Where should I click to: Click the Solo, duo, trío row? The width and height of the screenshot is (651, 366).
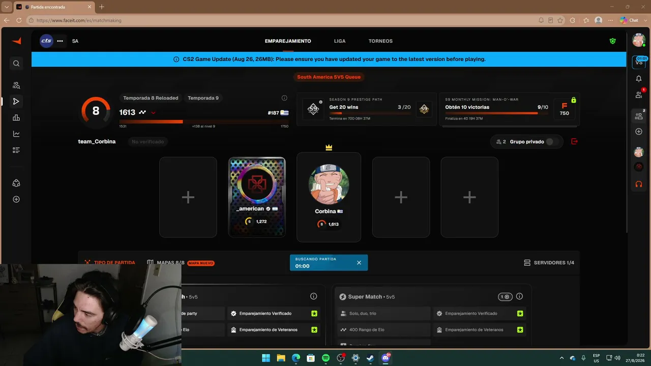[x=383, y=314]
